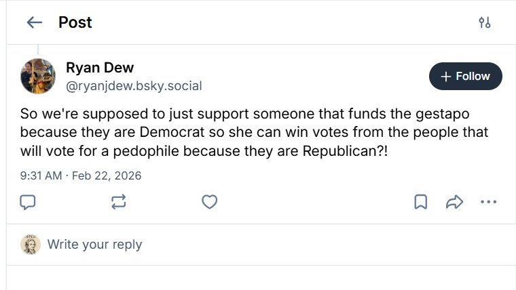Click into the Write your reply field
The width and height of the screenshot is (516, 290).
pos(94,245)
